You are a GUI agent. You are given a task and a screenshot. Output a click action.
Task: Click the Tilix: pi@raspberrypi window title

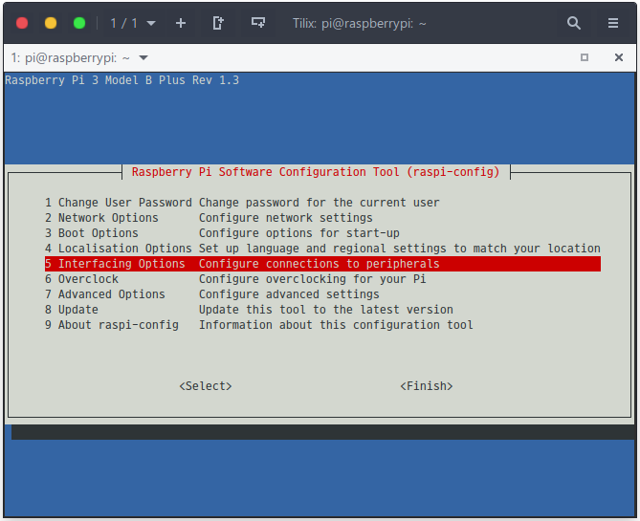coord(359,23)
